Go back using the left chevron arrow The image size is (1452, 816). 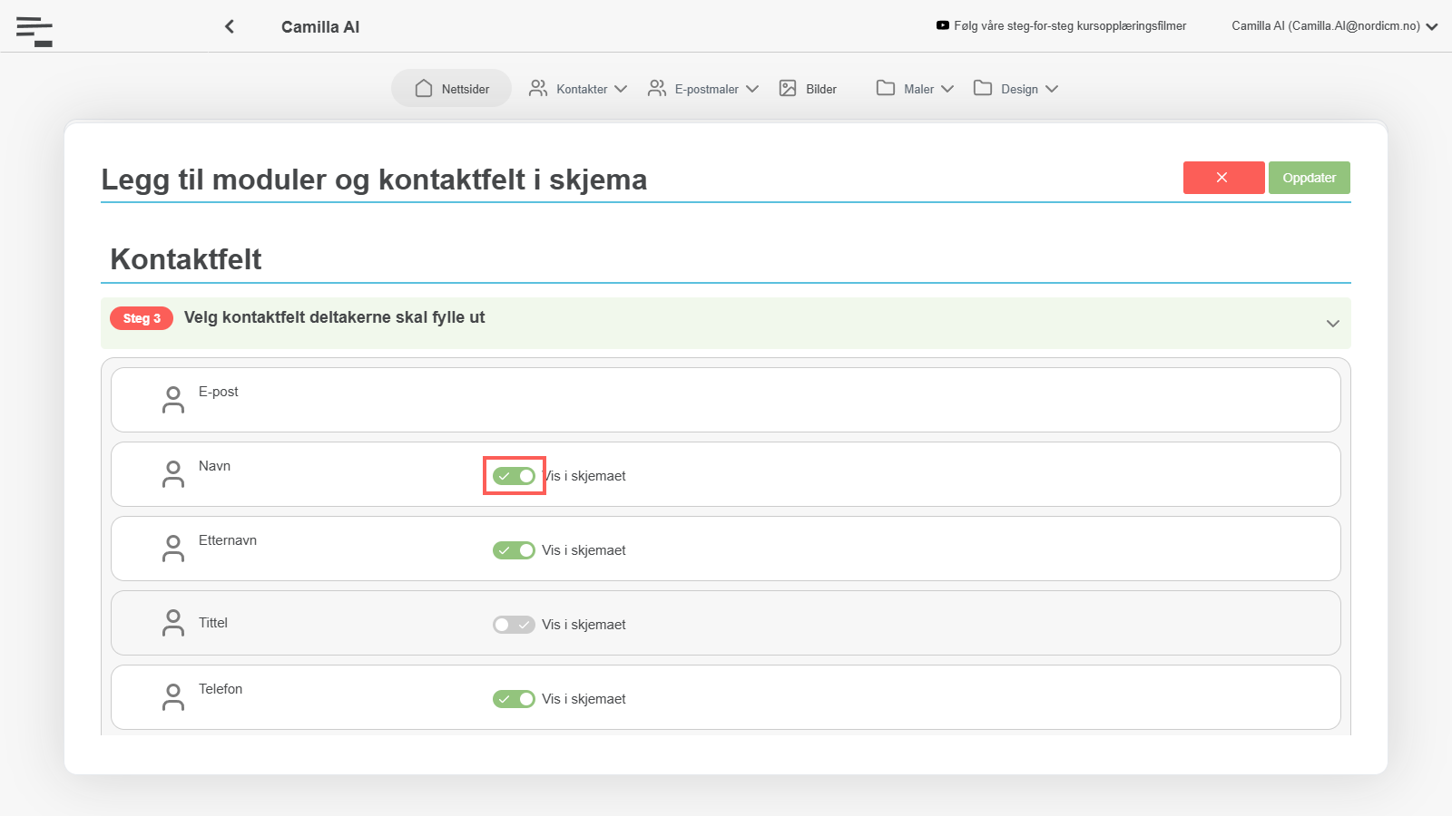click(230, 26)
